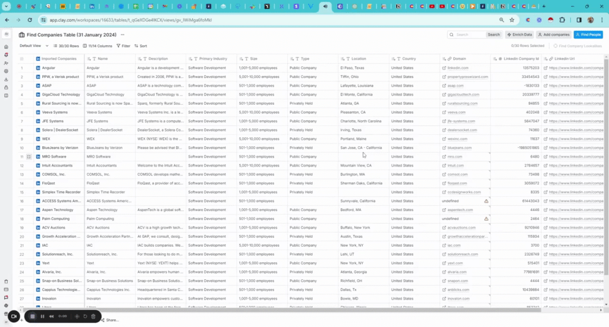Screen dimensions: 609x327
Task: Click the Add companies button
Action: pos(553,35)
